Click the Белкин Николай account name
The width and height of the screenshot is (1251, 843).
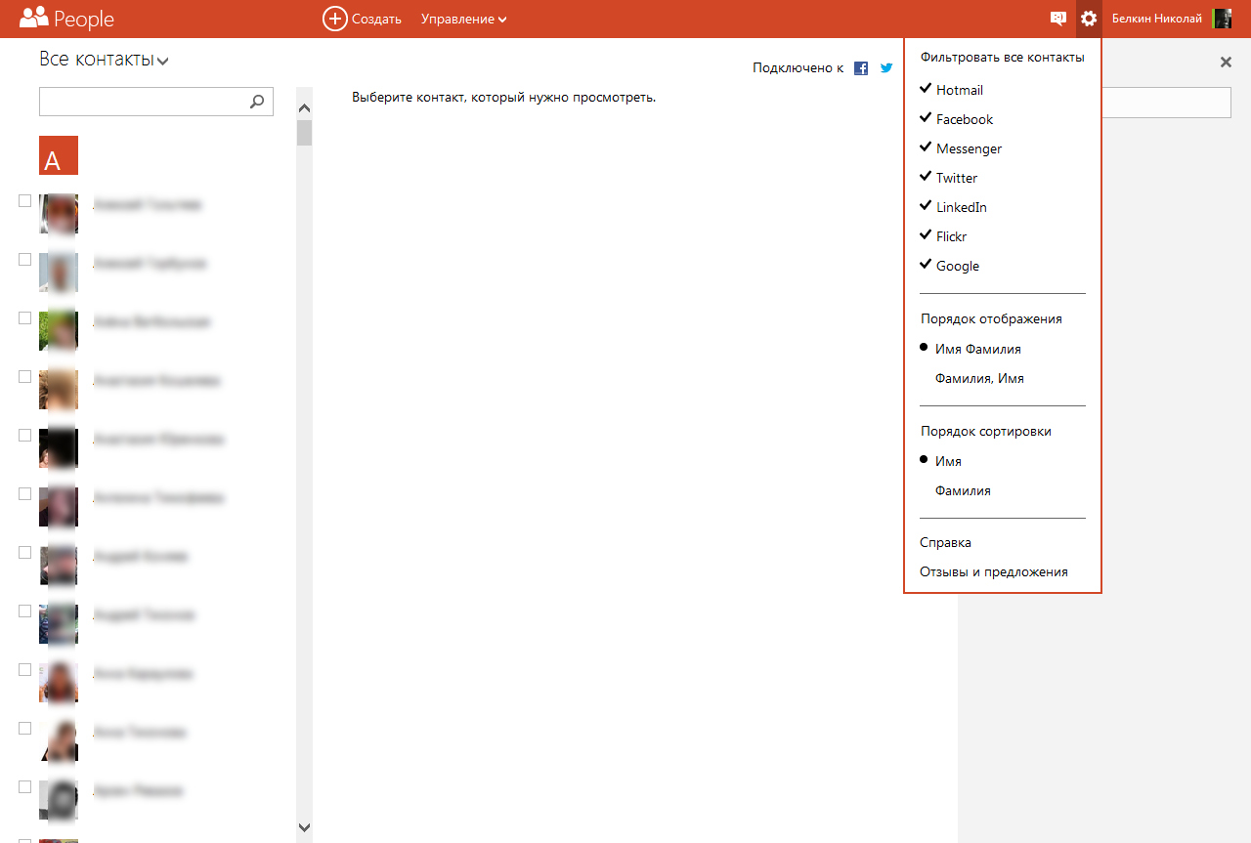tap(1156, 19)
